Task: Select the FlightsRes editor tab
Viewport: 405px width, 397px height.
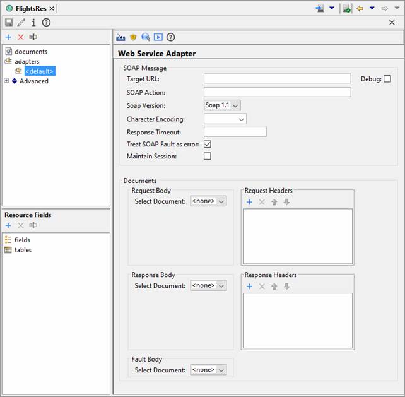Action: pos(29,8)
